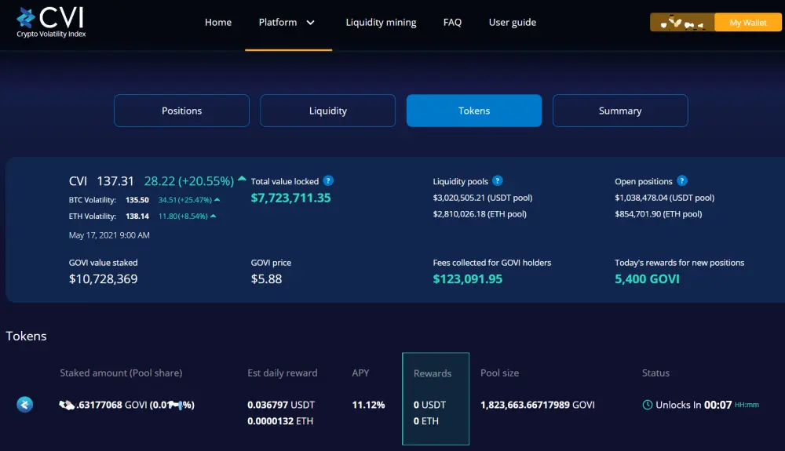Open the Home page link

(x=217, y=23)
